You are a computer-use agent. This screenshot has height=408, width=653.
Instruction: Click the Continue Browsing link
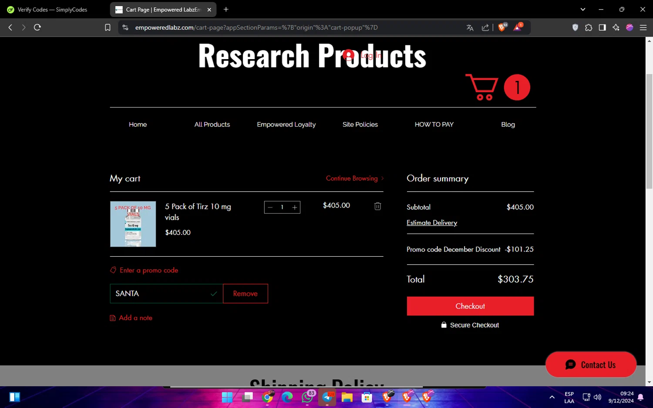[355, 178]
